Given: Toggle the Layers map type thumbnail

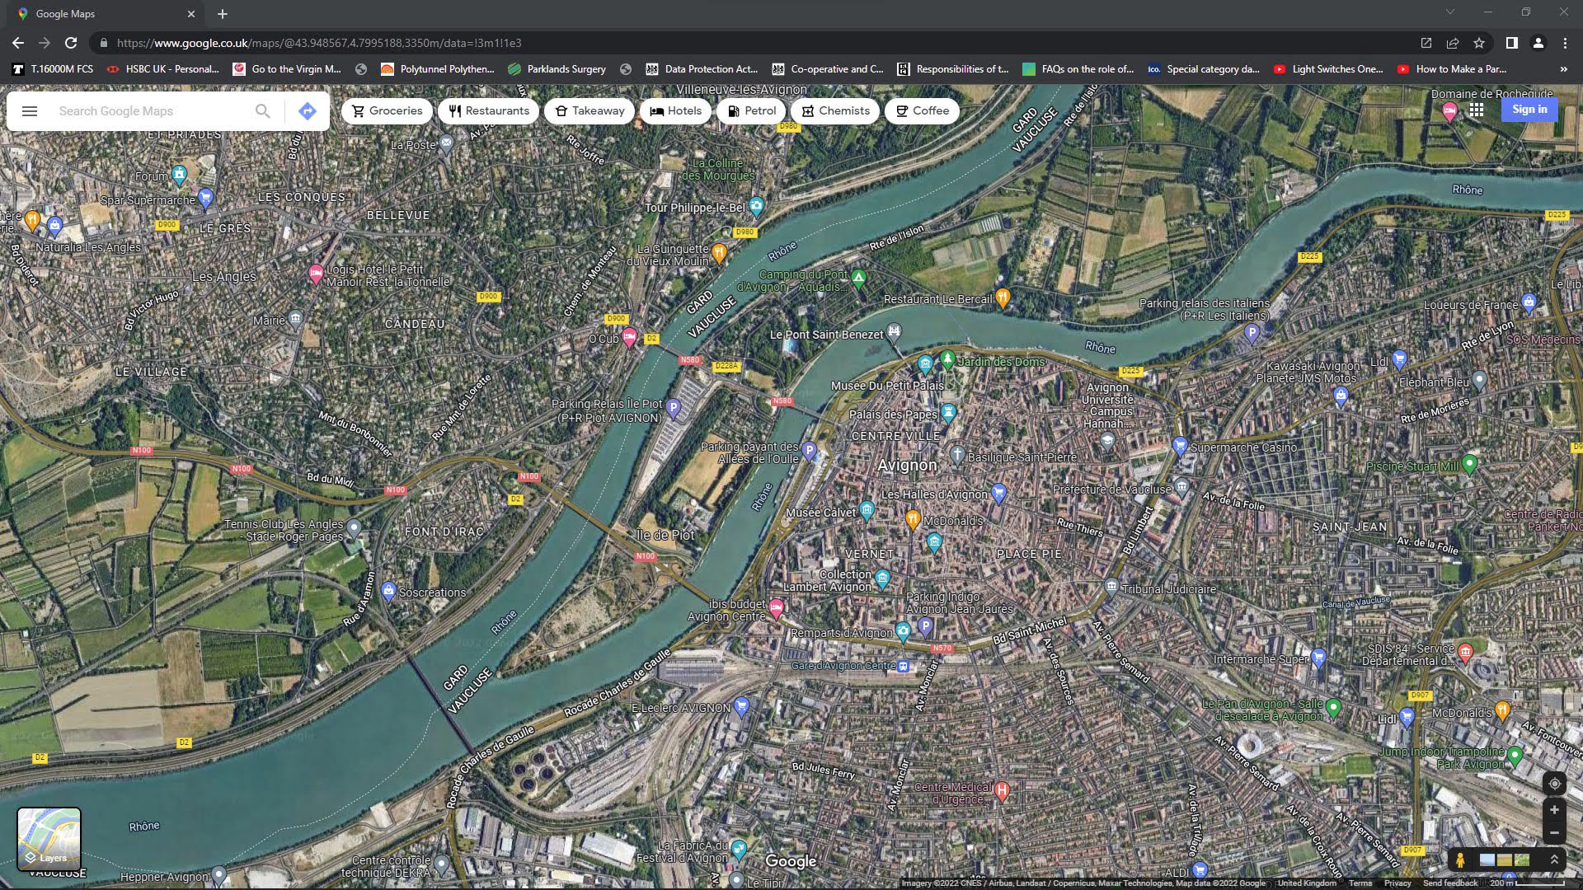Looking at the screenshot, I should [x=49, y=839].
